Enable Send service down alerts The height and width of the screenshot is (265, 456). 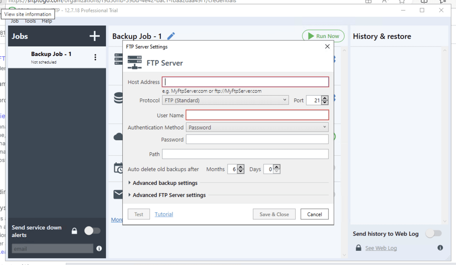(x=92, y=231)
